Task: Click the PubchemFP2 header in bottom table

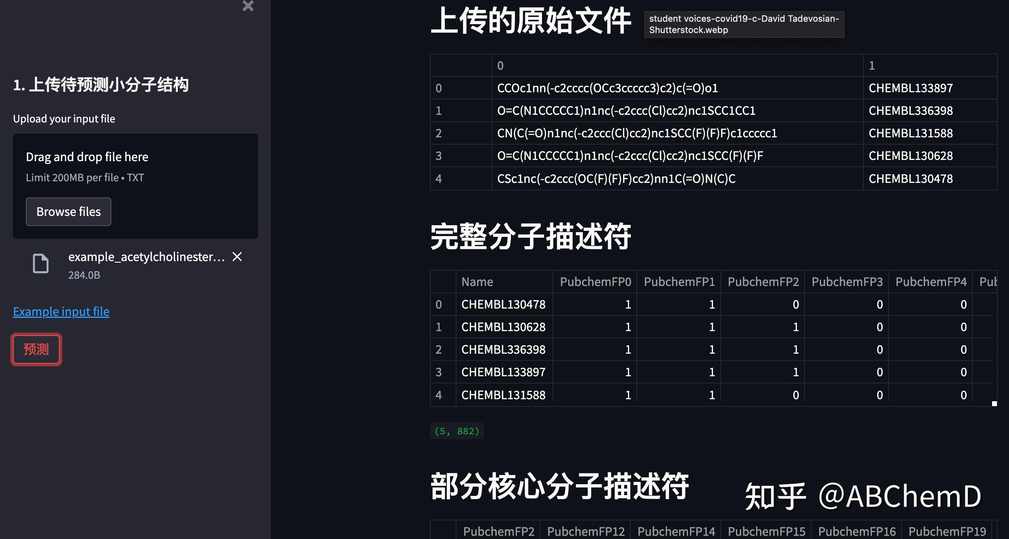Action: pyautogui.click(x=498, y=531)
